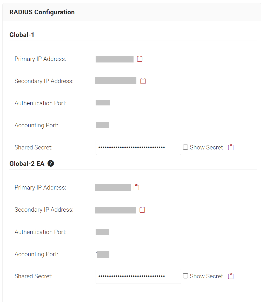Enable Show Secret checkbox for Global-1

pyautogui.click(x=186, y=147)
